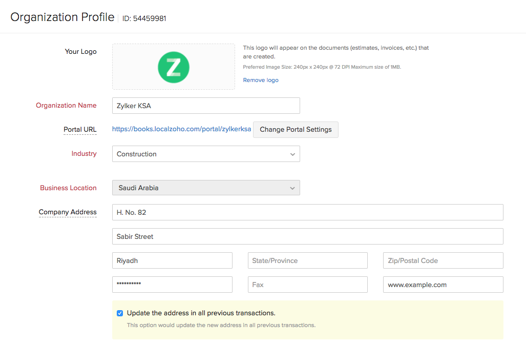The height and width of the screenshot is (344, 526).
Task: Click the green Zylker logo image
Action: pos(174,67)
